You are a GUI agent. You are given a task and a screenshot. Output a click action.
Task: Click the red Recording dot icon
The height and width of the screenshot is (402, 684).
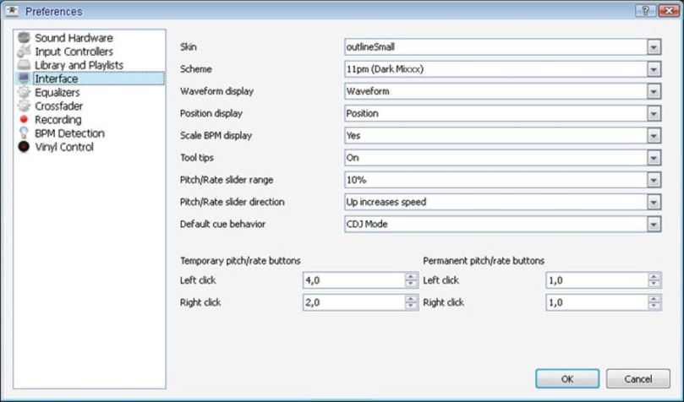[24, 119]
